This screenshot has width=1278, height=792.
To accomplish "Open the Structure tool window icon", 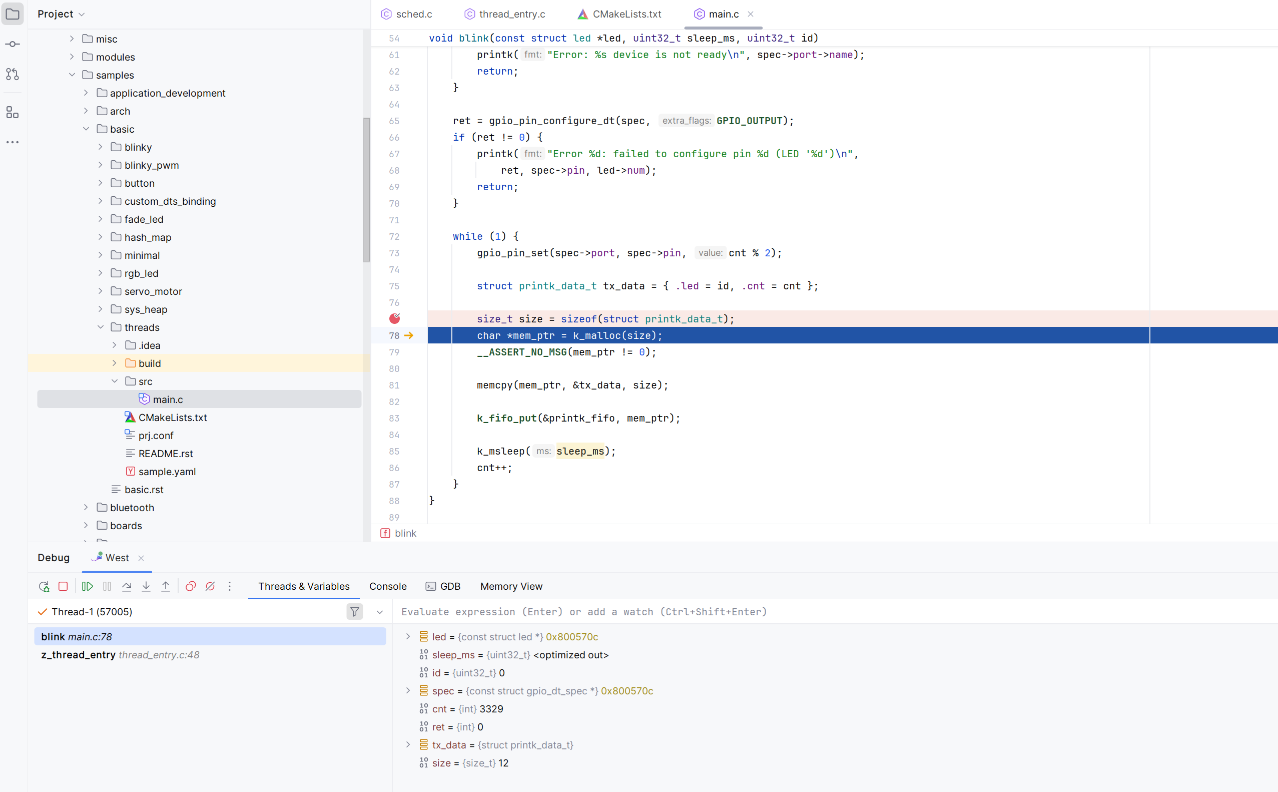I will (x=13, y=112).
